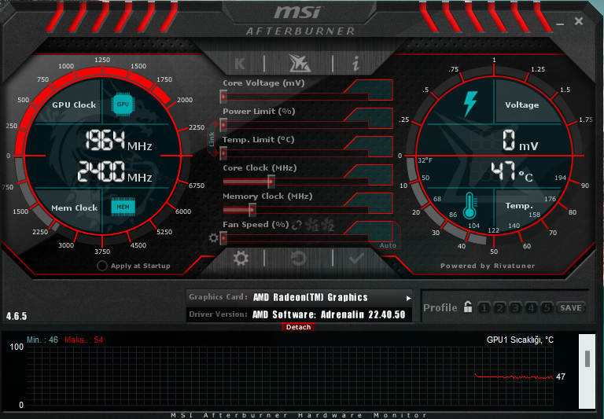The image size is (604, 419).
Task: Apply settings with the checkmark icon
Action: point(356,258)
